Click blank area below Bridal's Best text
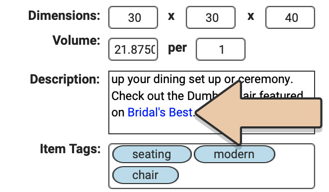 (x=151, y=126)
